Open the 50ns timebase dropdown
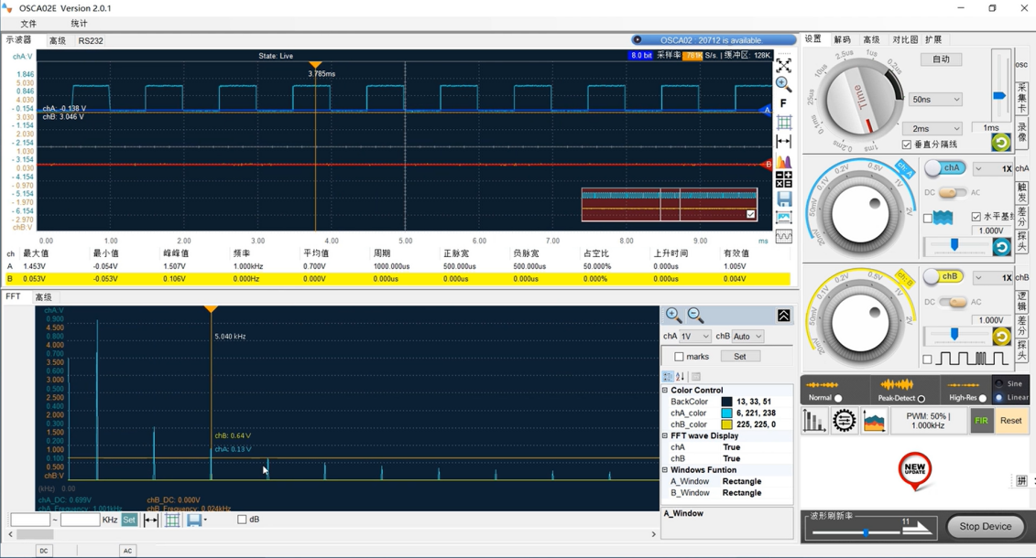 935,100
